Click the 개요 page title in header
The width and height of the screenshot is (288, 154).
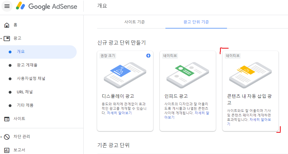click(x=102, y=6)
